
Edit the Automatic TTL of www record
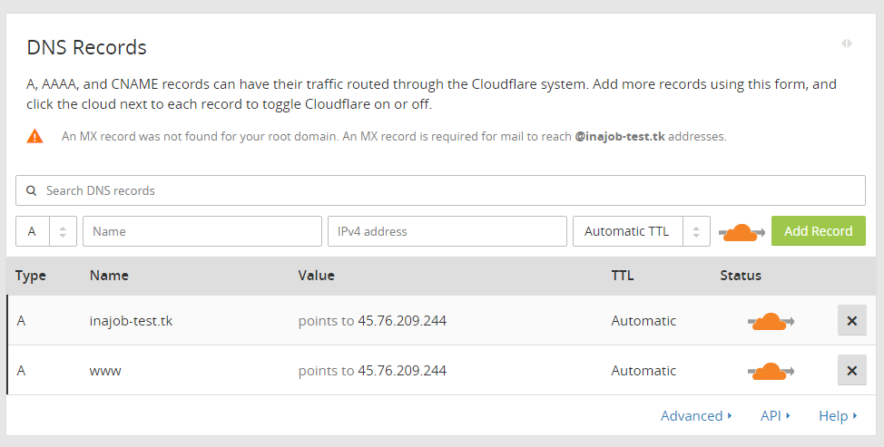[643, 371]
